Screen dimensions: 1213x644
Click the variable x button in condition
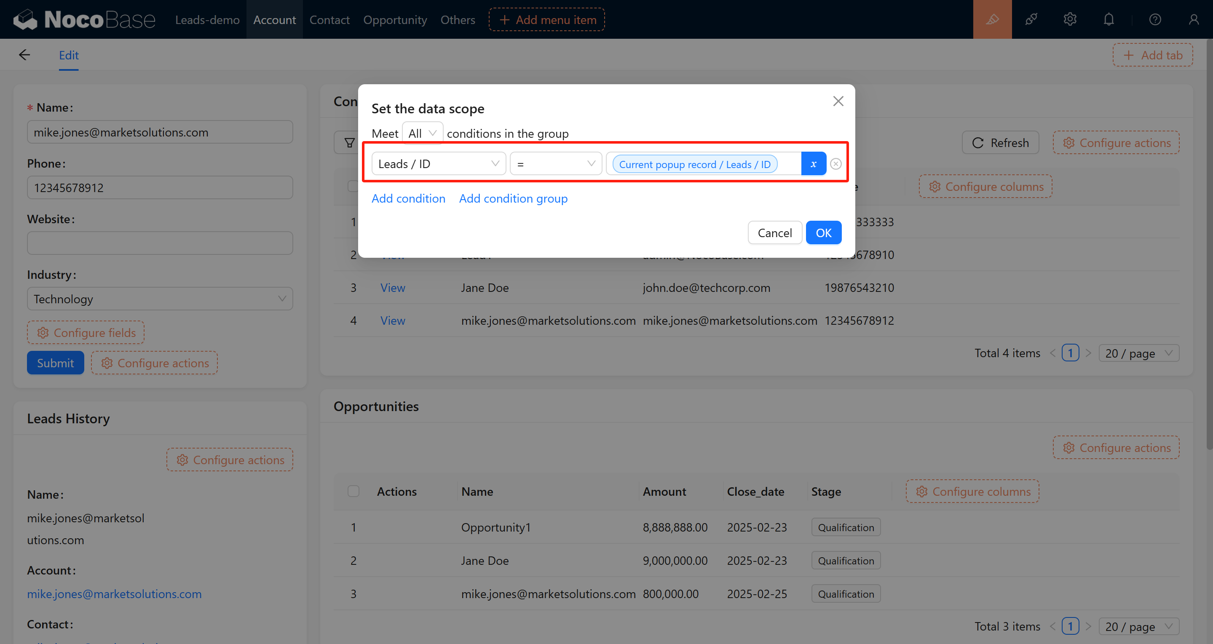point(813,164)
